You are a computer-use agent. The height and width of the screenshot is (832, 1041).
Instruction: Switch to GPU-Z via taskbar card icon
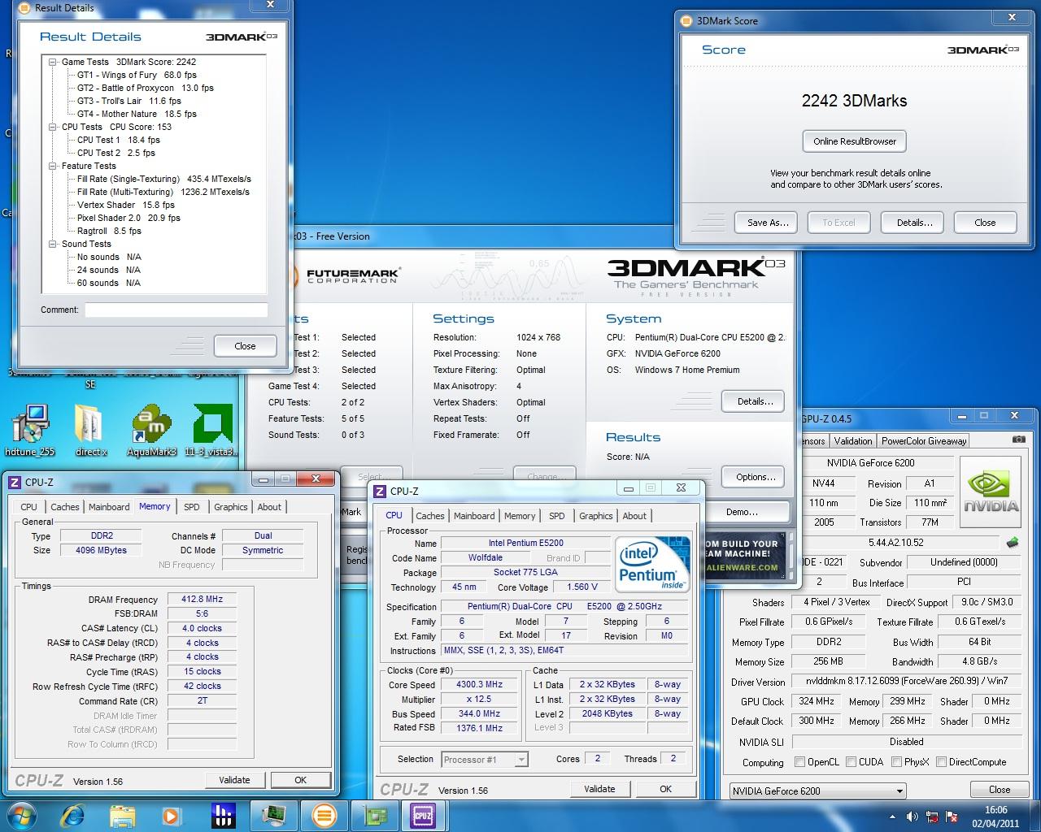[x=374, y=815]
